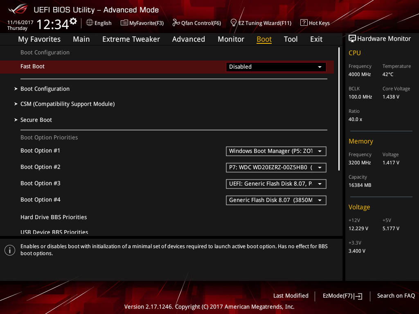Click the information circle icon

point(10,250)
